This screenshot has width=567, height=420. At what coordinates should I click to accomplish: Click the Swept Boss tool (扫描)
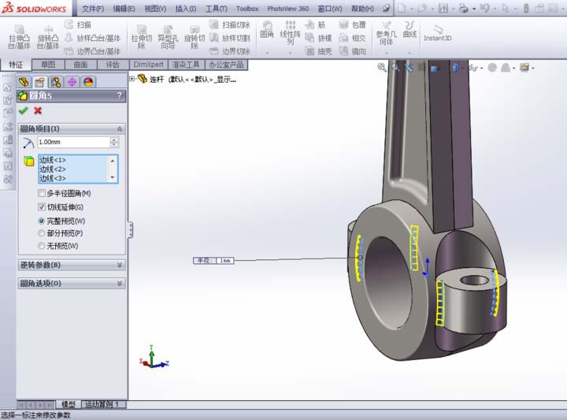tap(78, 24)
